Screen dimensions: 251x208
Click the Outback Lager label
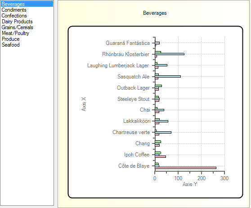[x=133, y=88]
